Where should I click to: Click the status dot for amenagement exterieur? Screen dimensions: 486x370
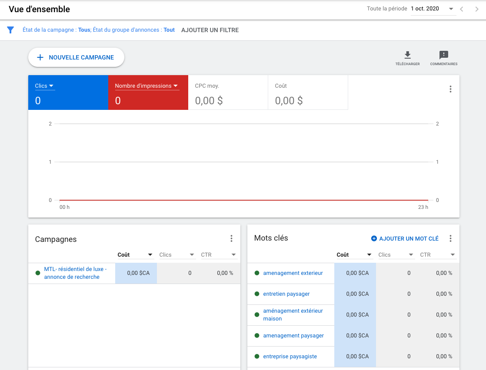coord(257,273)
